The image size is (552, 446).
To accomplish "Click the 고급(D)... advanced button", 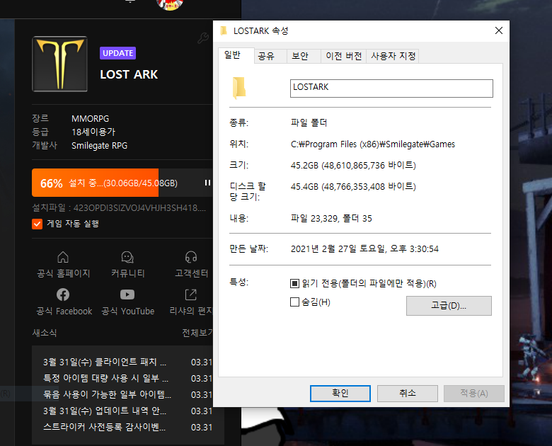I will pos(449,305).
